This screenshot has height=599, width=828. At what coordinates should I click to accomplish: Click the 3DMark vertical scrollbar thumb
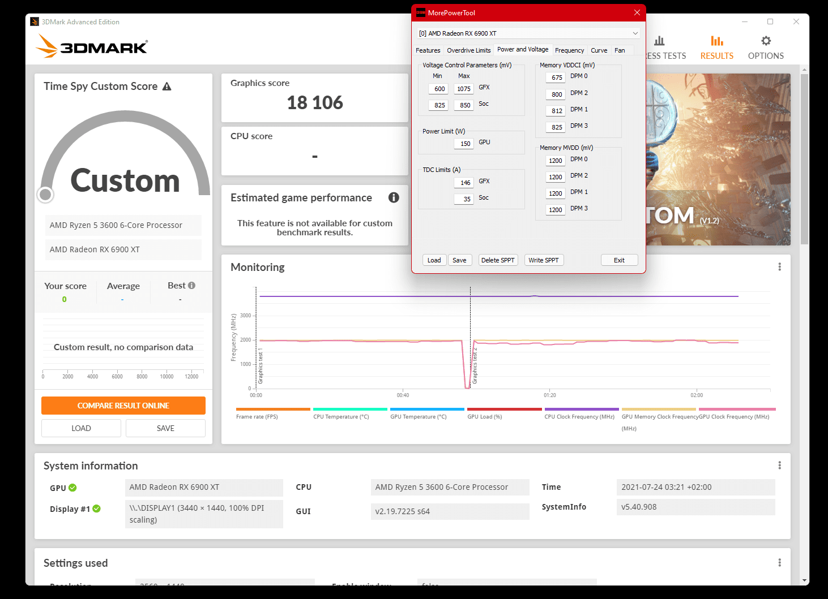[804, 159]
